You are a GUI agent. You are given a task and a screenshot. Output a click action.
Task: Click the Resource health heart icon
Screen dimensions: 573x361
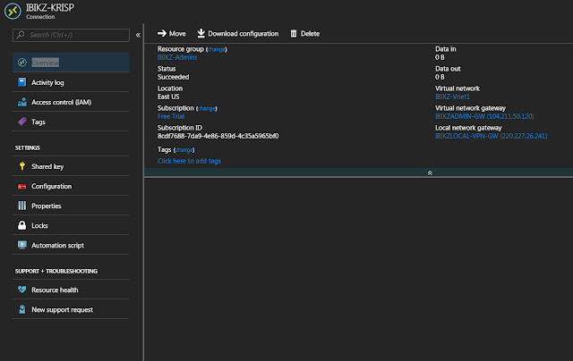pos(21,290)
